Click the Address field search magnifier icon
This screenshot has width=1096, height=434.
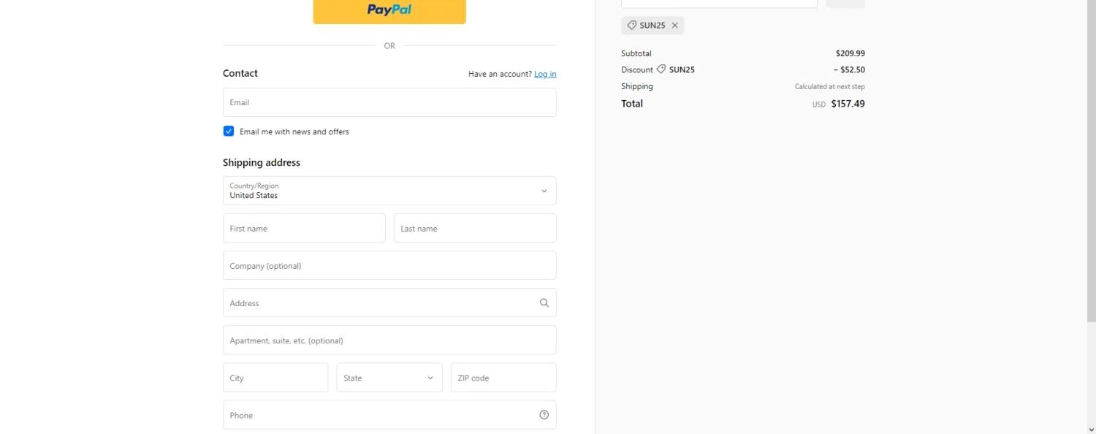pyautogui.click(x=544, y=302)
